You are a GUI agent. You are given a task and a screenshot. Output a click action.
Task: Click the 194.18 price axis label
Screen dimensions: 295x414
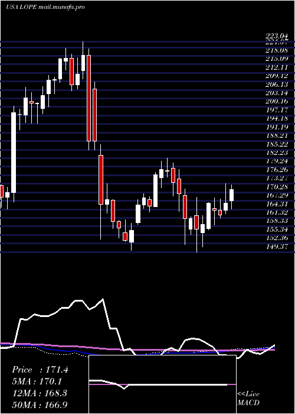[276, 118]
